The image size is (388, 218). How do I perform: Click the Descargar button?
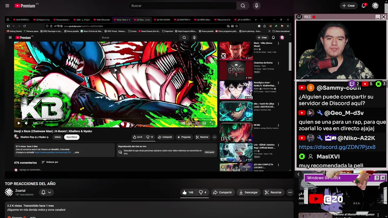click(x=248, y=192)
